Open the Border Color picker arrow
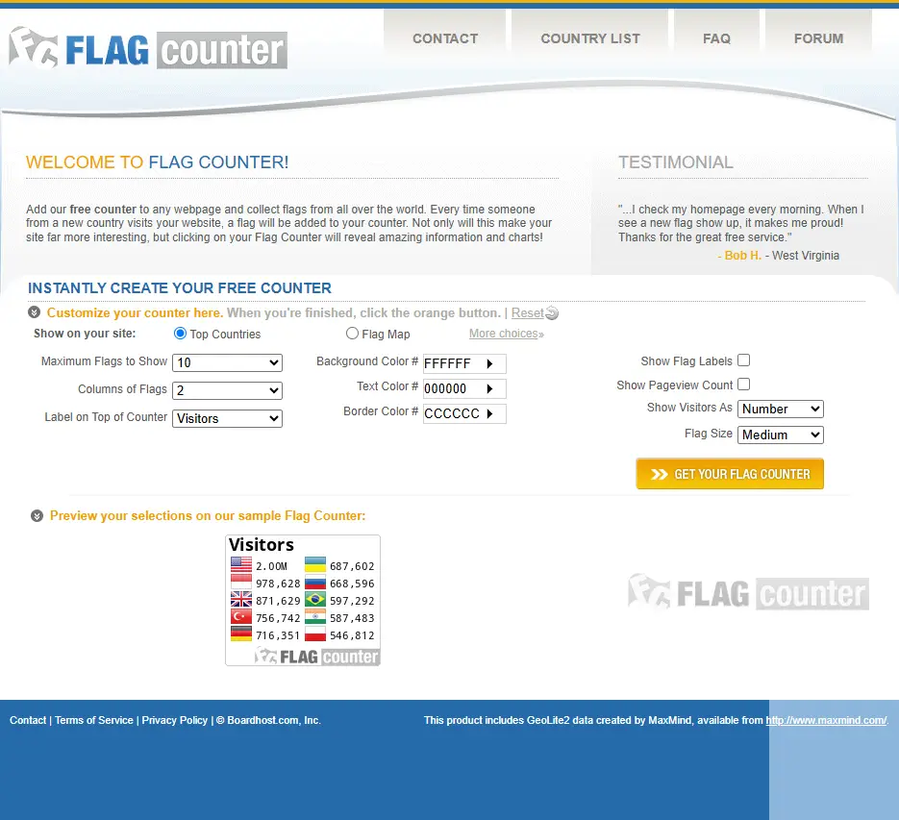The width and height of the screenshot is (899, 820). coord(489,413)
